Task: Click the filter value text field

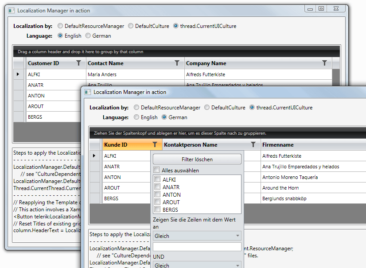Action: (x=197, y=247)
